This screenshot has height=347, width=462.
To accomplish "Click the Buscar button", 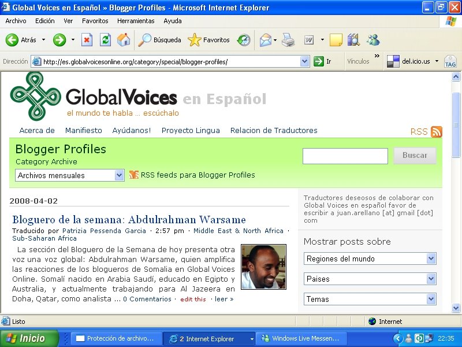I will [415, 156].
